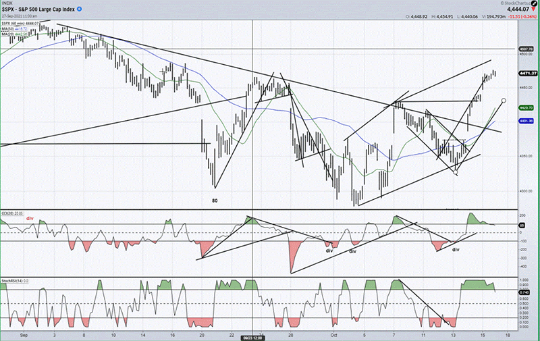Click the 18 label on the date axis
Image resolution: width=540 pixels, height=341 pixels.
(508, 334)
